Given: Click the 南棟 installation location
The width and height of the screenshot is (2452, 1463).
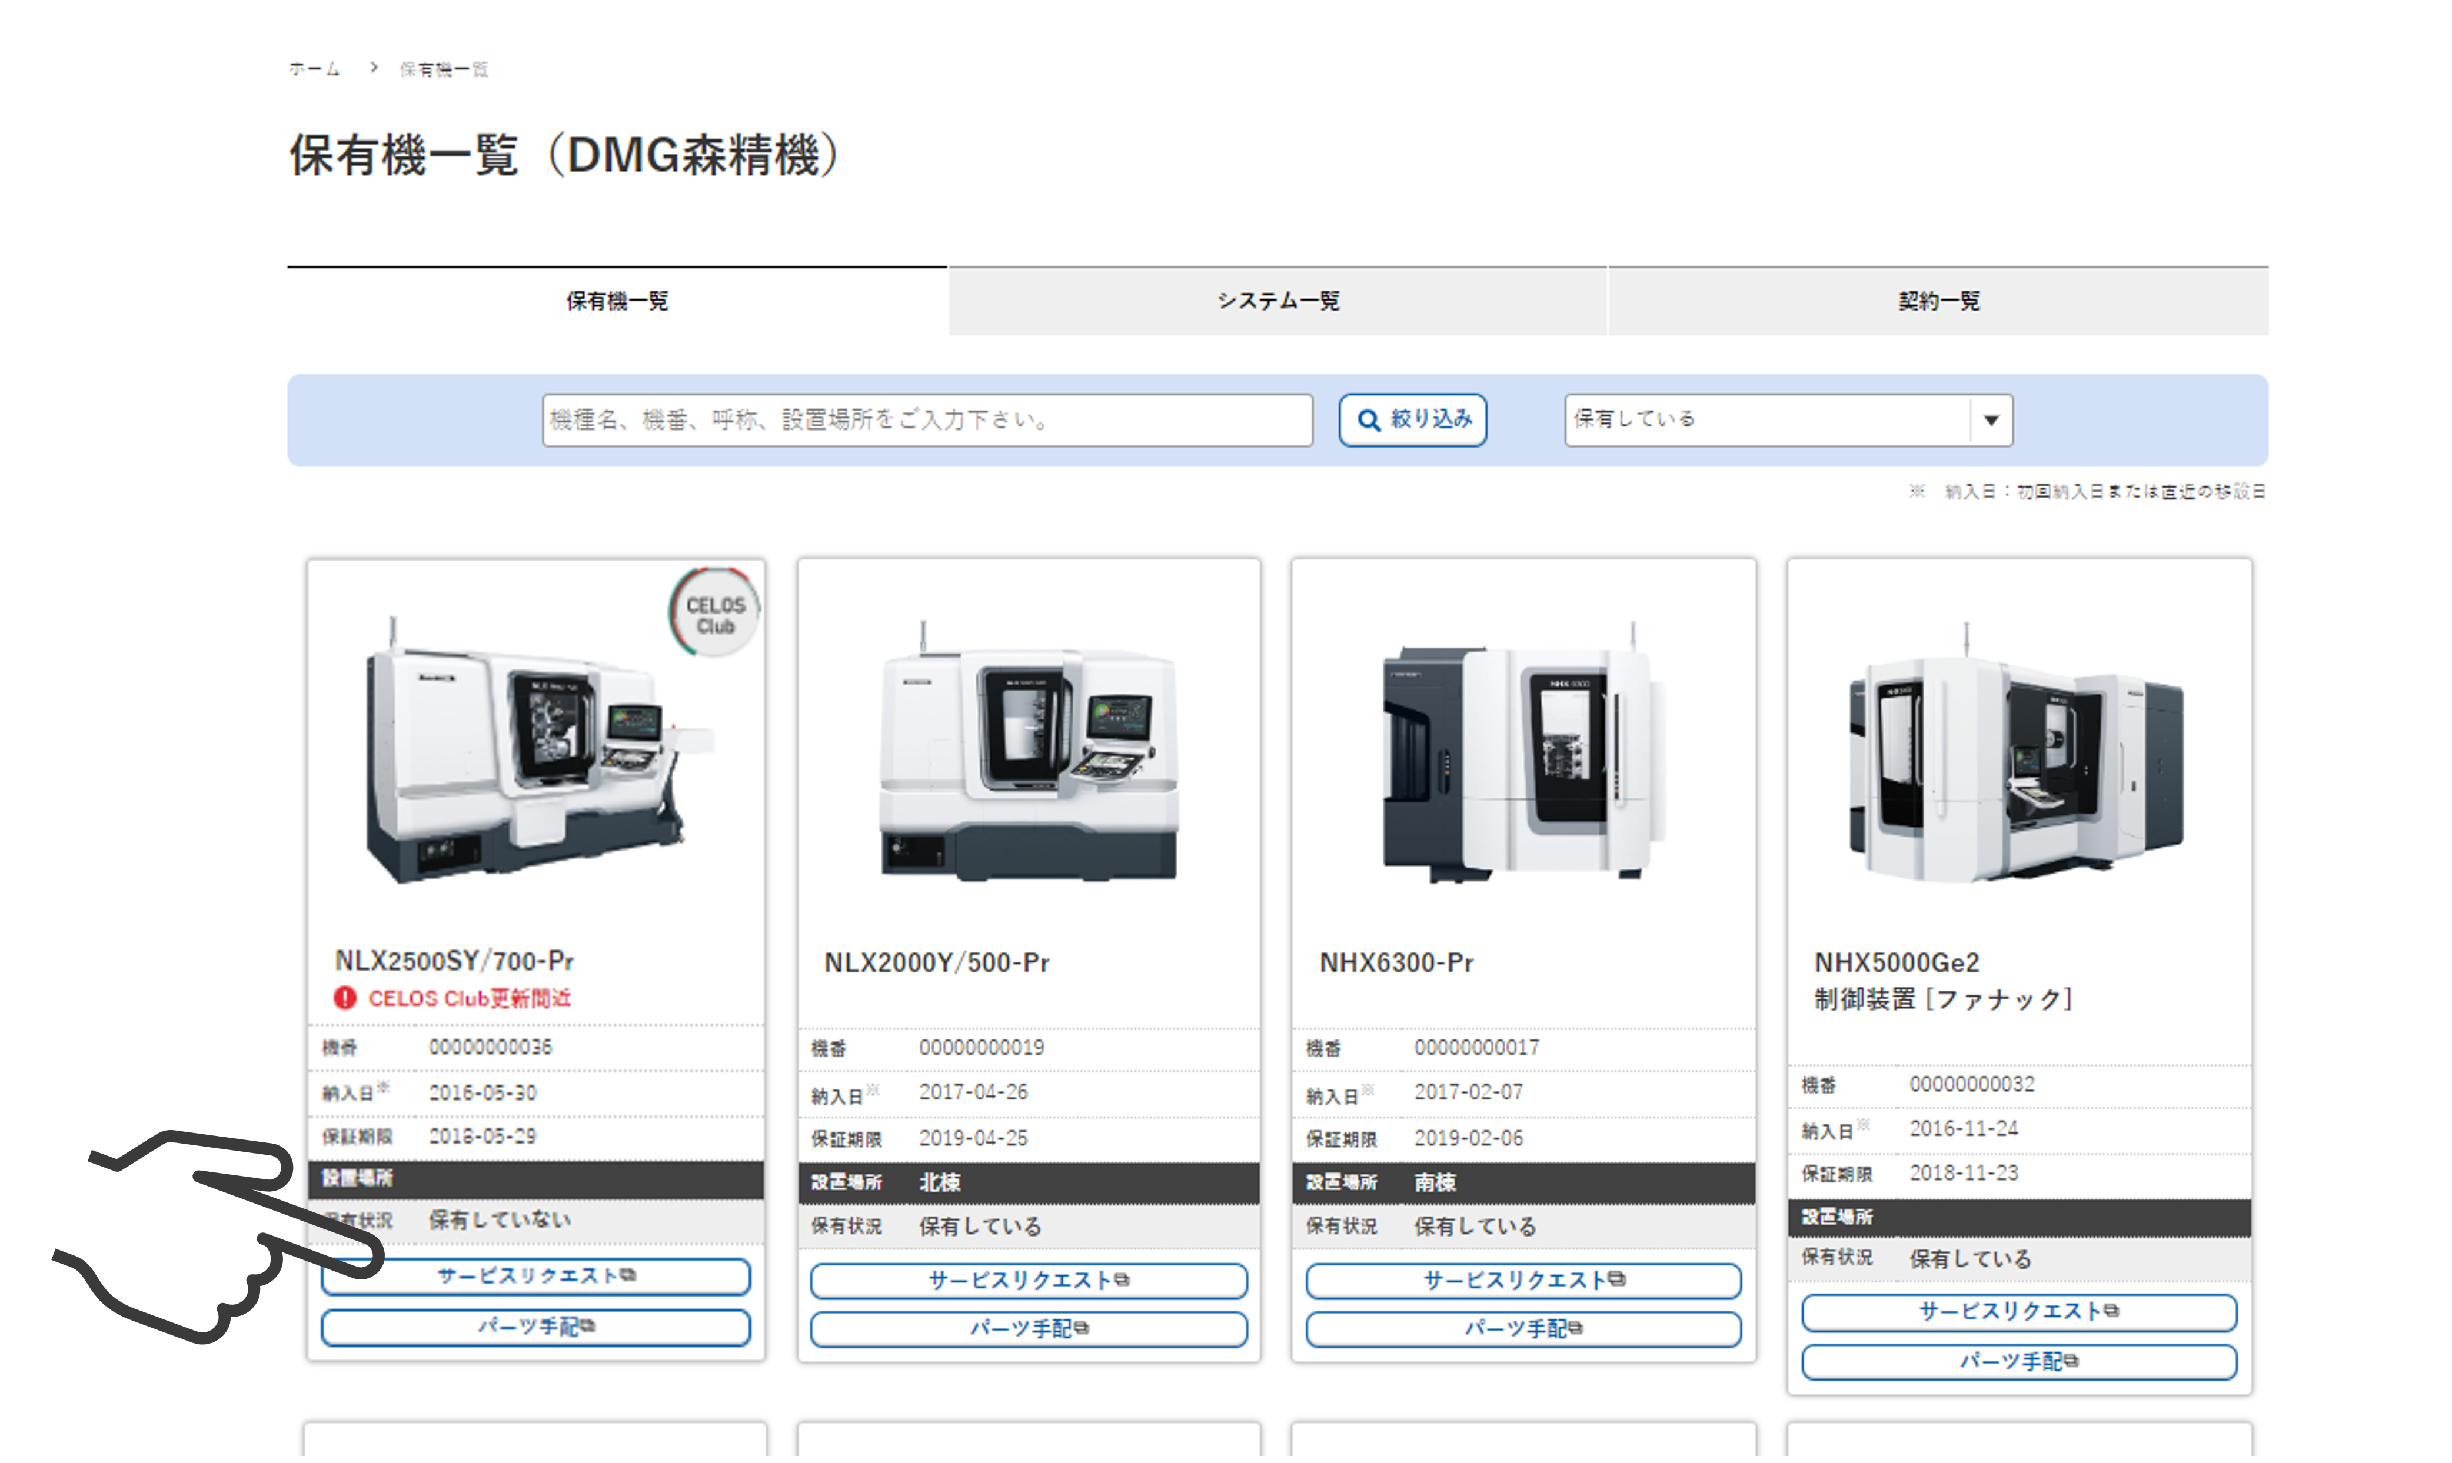Looking at the screenshot, I should coord(1436,1183).
